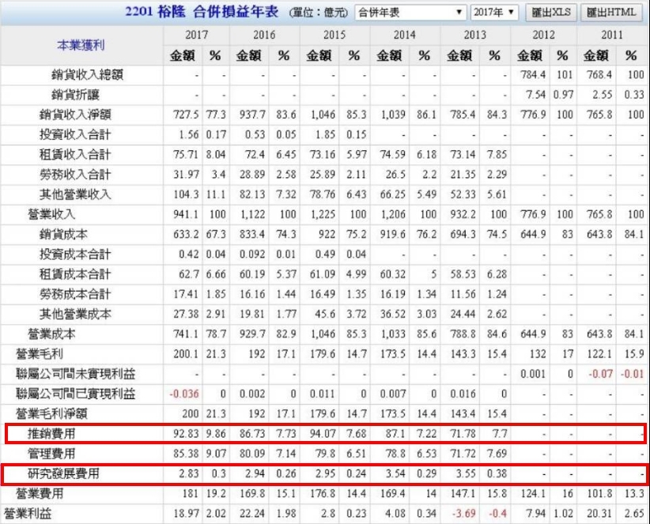Click the 本業獲利 header link
Image resolution: width=650 pixels, height=524 pixels.
tap(81, 45)
